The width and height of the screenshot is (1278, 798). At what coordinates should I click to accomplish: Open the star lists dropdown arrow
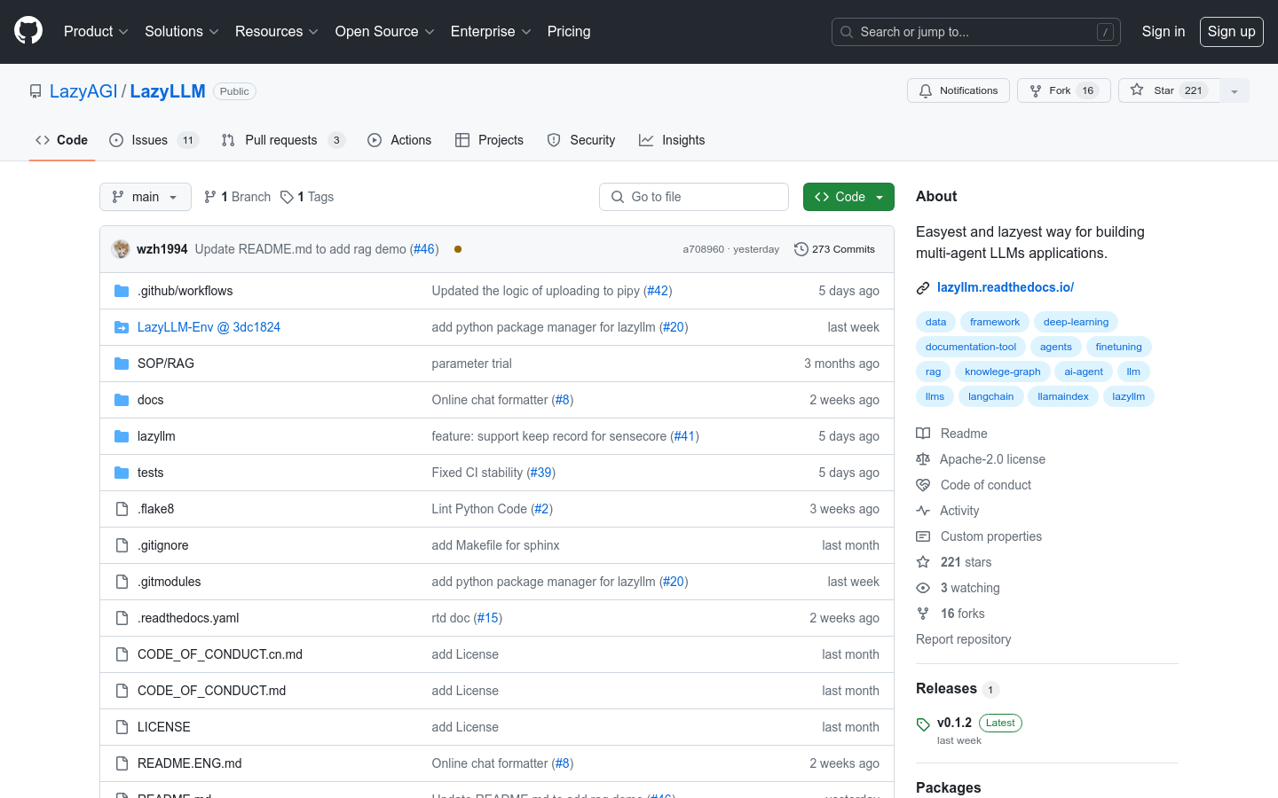pyautogui.click(x=1235, y=90)
